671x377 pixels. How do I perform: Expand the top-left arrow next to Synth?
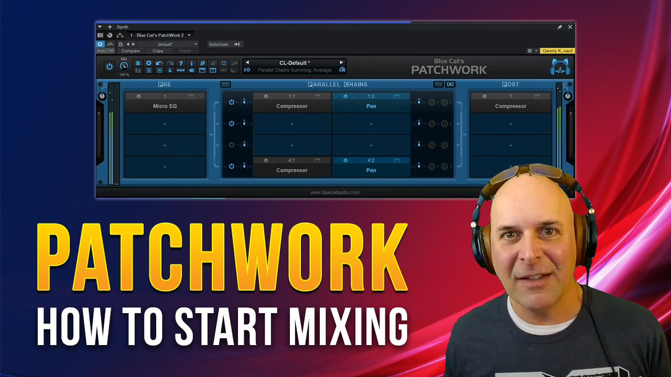pyautogui.click(x=100, y=27)
